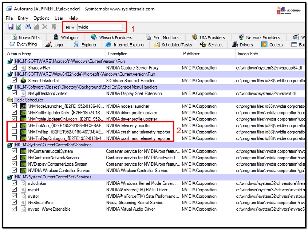This screenshot has height=230, width=308.
Task: Sort by Description column header
Action: pos(143,54)
